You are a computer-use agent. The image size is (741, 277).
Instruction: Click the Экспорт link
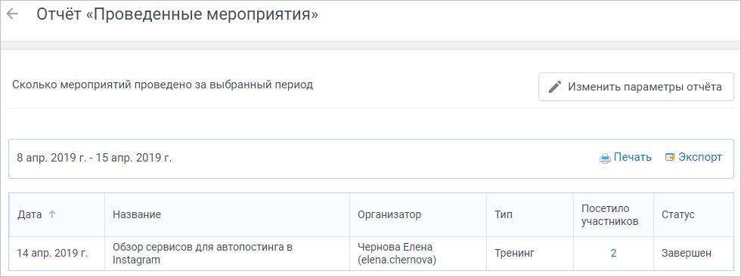click(x=700, y=157)
